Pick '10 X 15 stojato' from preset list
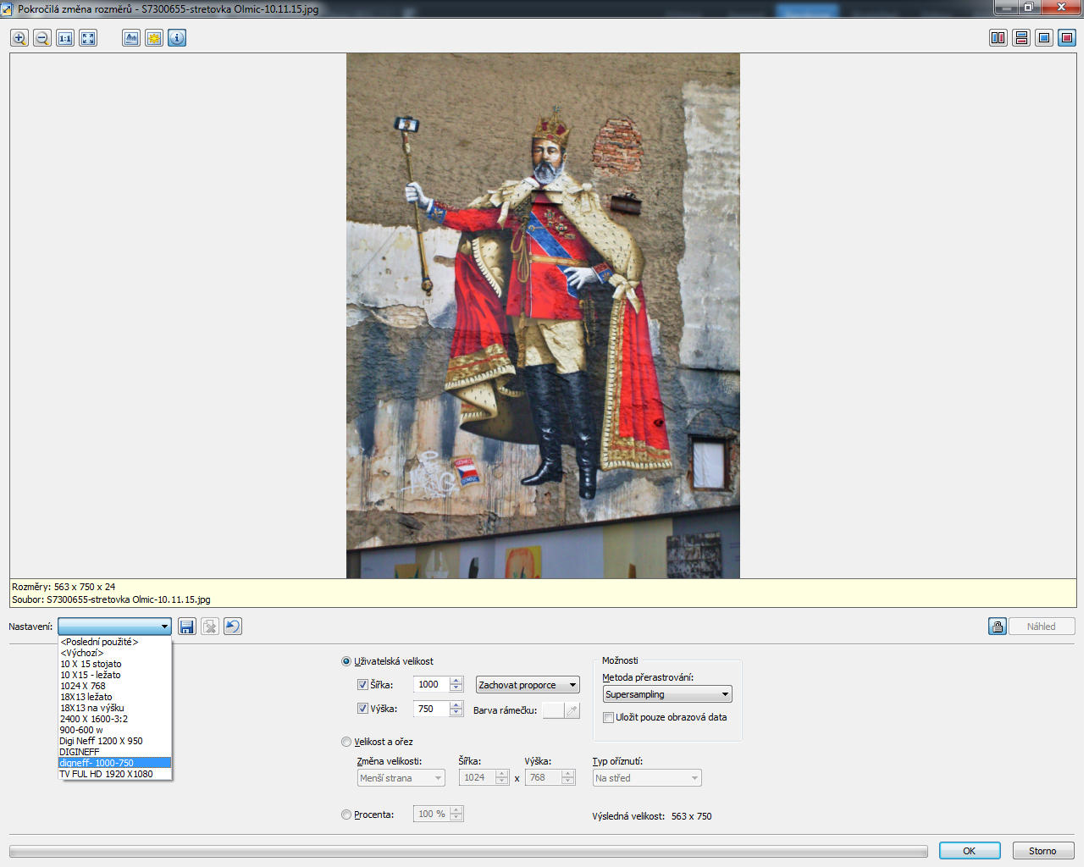The height and width of the screenshot is (867, 1089). click(x=91, y=664)
